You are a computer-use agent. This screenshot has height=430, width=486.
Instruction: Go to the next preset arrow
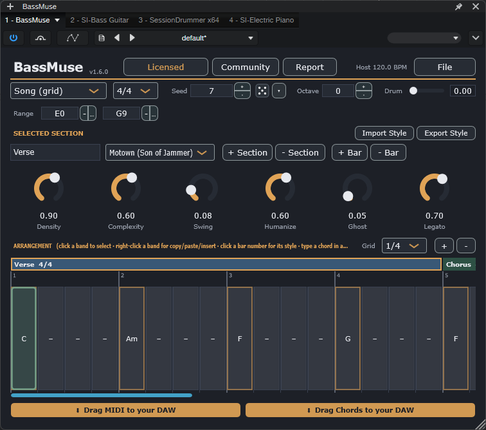click(132, 38)
